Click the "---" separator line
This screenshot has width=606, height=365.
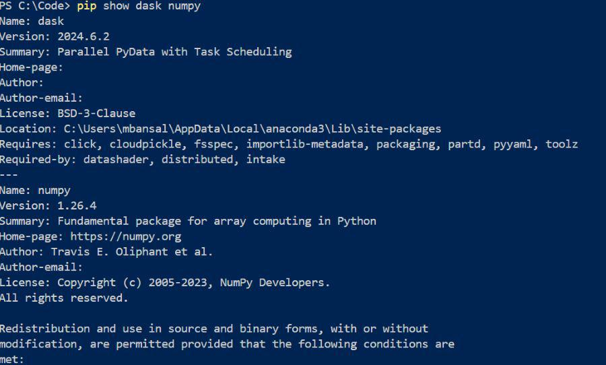[9, 174]
